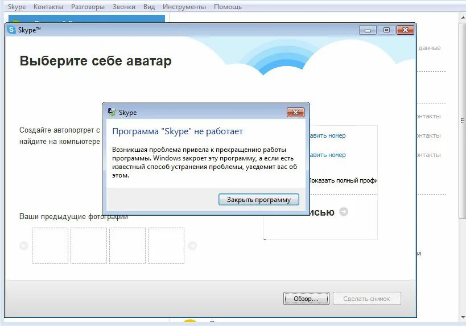This screenshot has height=326, width=466.
Task: Open the Разговоры menu
Action: pos(88,7)
